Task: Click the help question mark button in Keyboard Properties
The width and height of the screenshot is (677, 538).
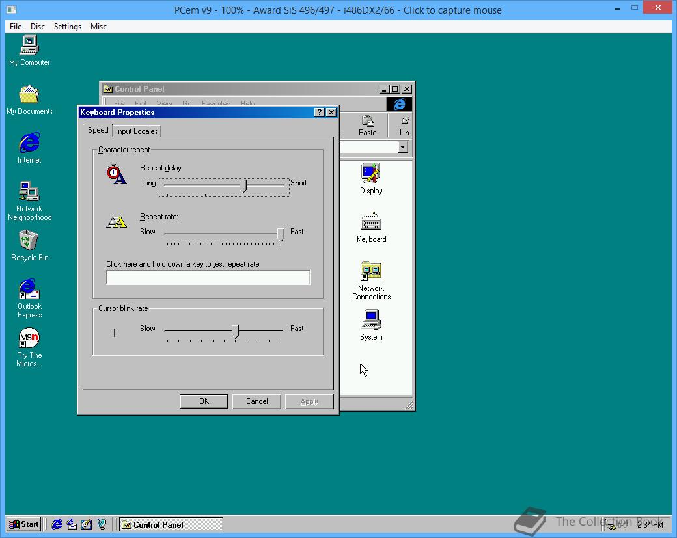Action: click(x=320, y=112)
